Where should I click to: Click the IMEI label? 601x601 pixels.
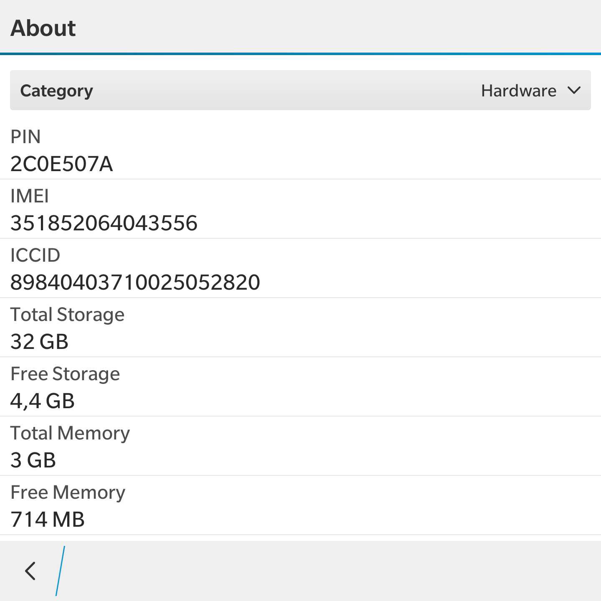[x=30, y=196]
